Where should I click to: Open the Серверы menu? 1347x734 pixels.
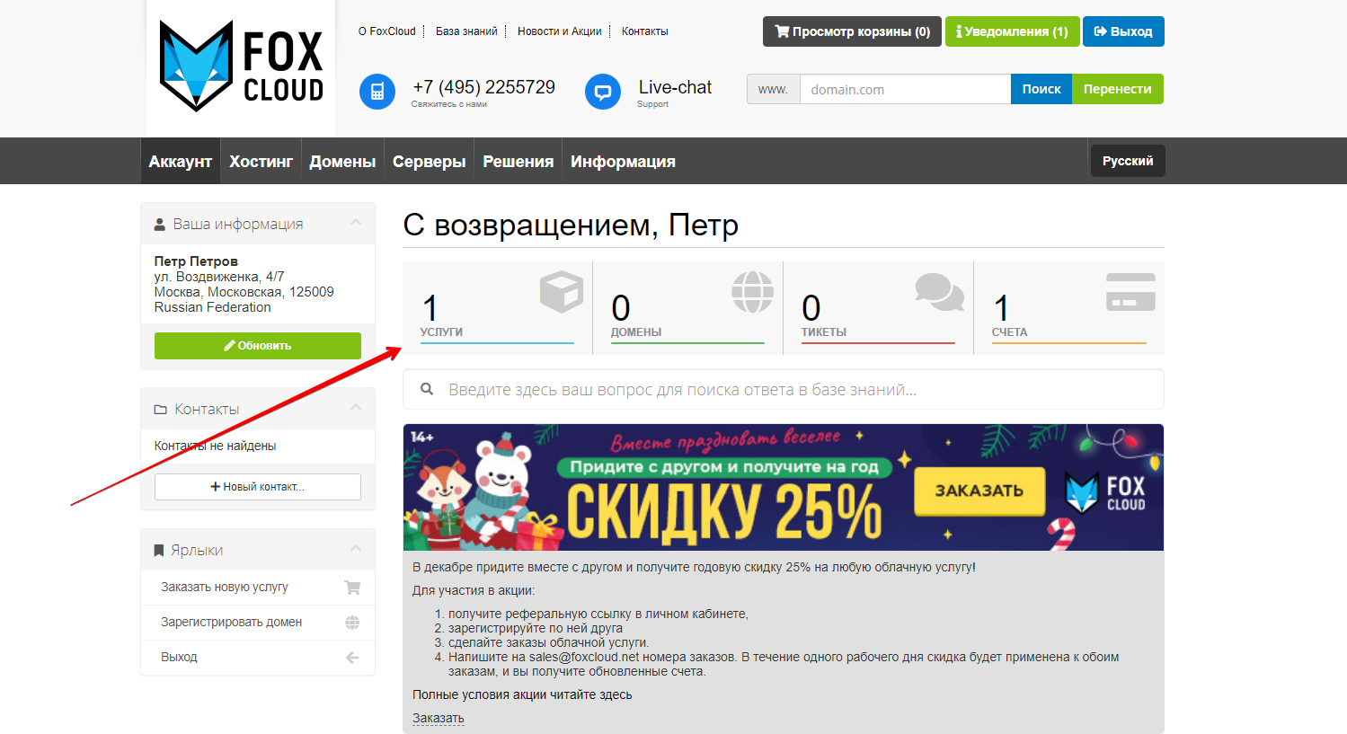pyautogui.click(x=429, y=162)
